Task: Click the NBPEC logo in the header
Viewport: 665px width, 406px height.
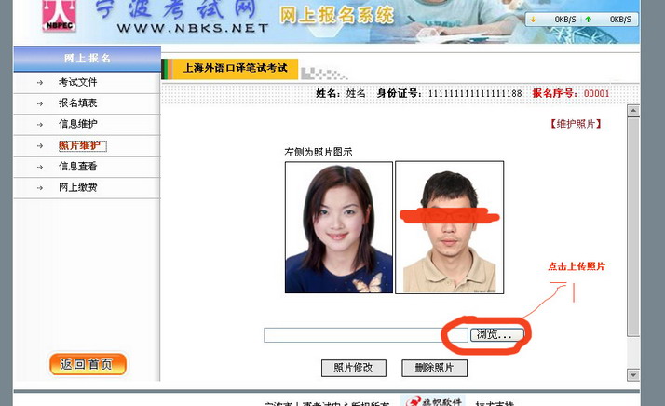Action: pos(59,19)
